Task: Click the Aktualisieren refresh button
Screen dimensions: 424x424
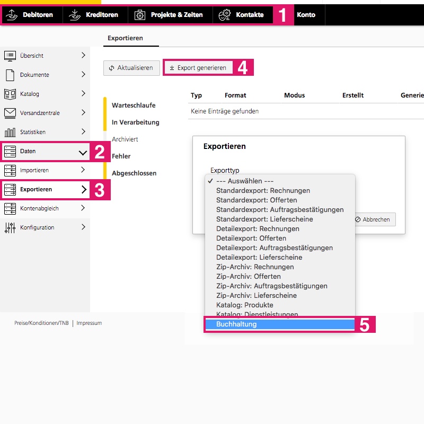Action: [x=131, y=68]
